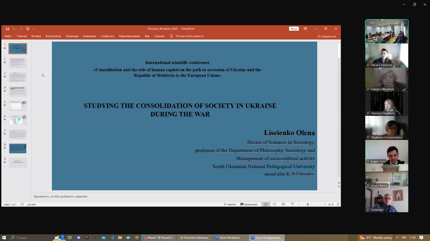This screenshot has height=241, width=430.
Task: Switch to the Анимация ribbon tab
Action: (89, 36)
